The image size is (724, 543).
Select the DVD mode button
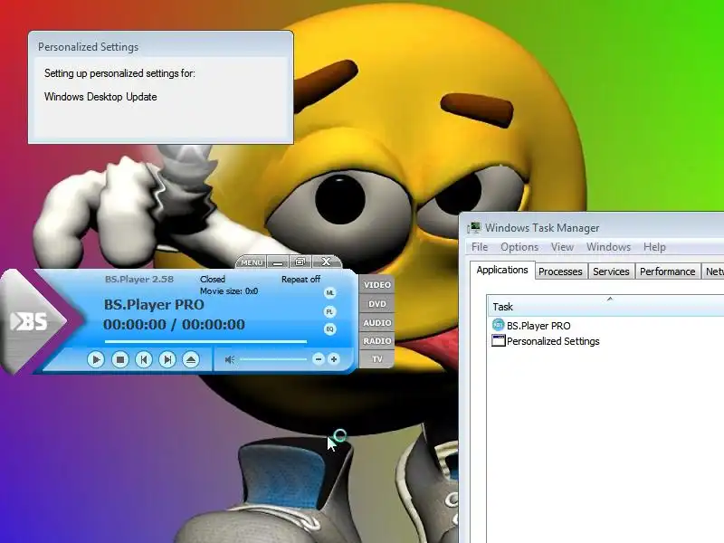pyautogui.click(x=376, y=304)
